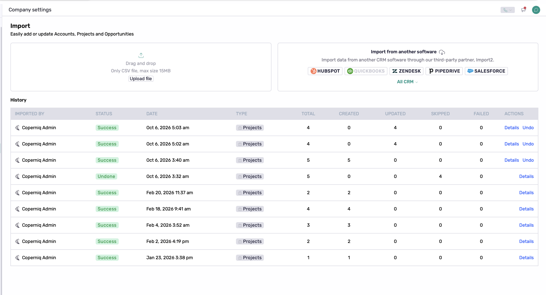Choose Zendesk import option
The image size is (546, 295).
pos(406,71)
